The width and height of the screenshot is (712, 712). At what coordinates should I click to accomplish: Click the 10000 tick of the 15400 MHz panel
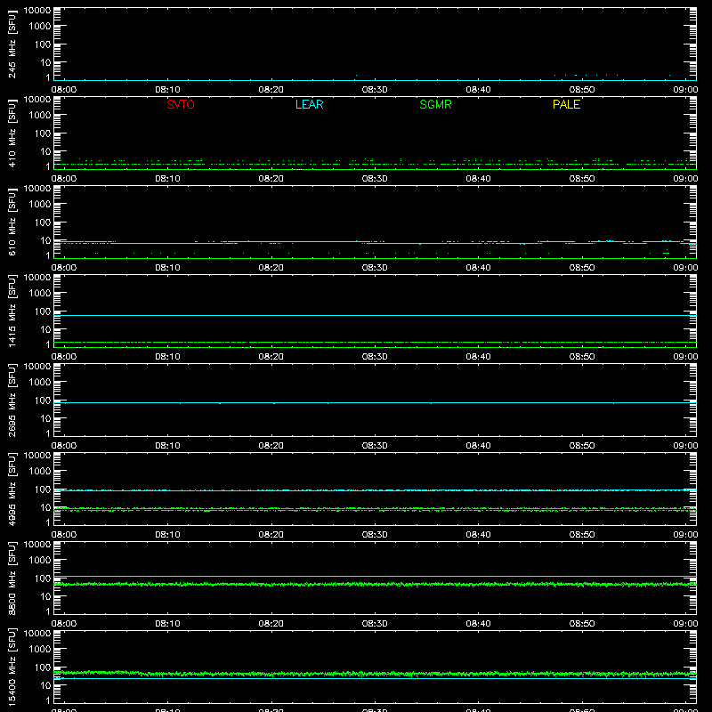pos(37,634)
